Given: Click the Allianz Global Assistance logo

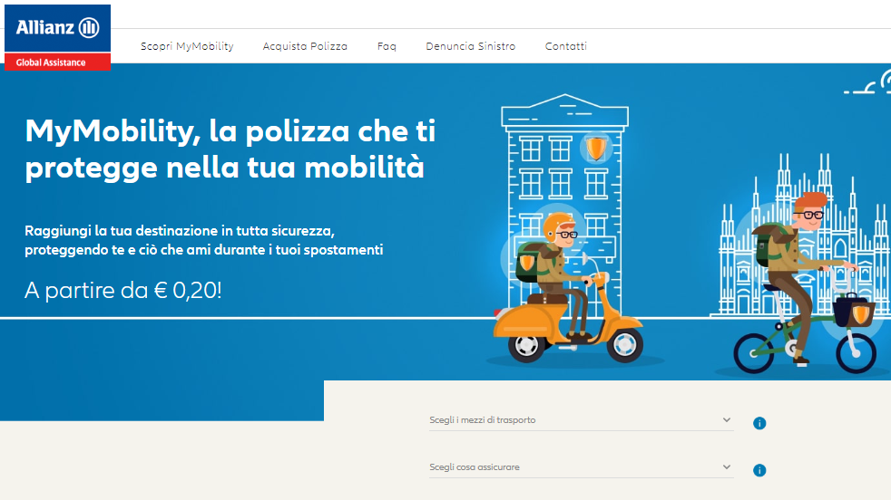Looking at the screenshot, I should click(57, 37).
